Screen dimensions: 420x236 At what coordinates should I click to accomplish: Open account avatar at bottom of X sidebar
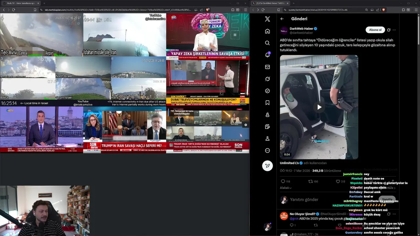tap(268, 226)
